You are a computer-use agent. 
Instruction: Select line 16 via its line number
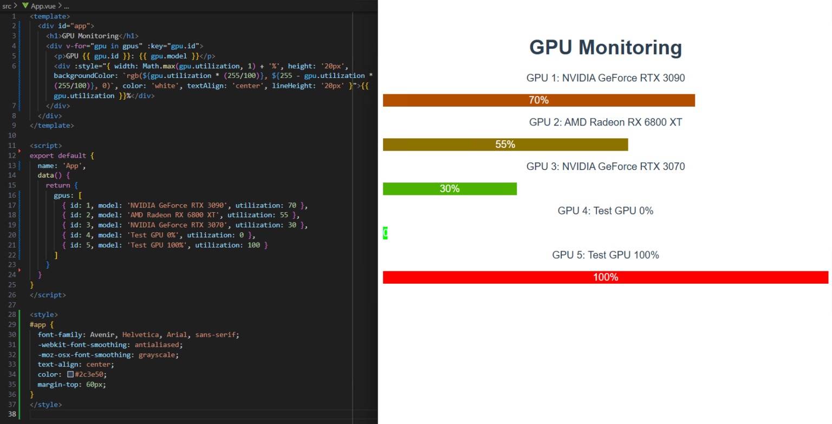(12, 195)
